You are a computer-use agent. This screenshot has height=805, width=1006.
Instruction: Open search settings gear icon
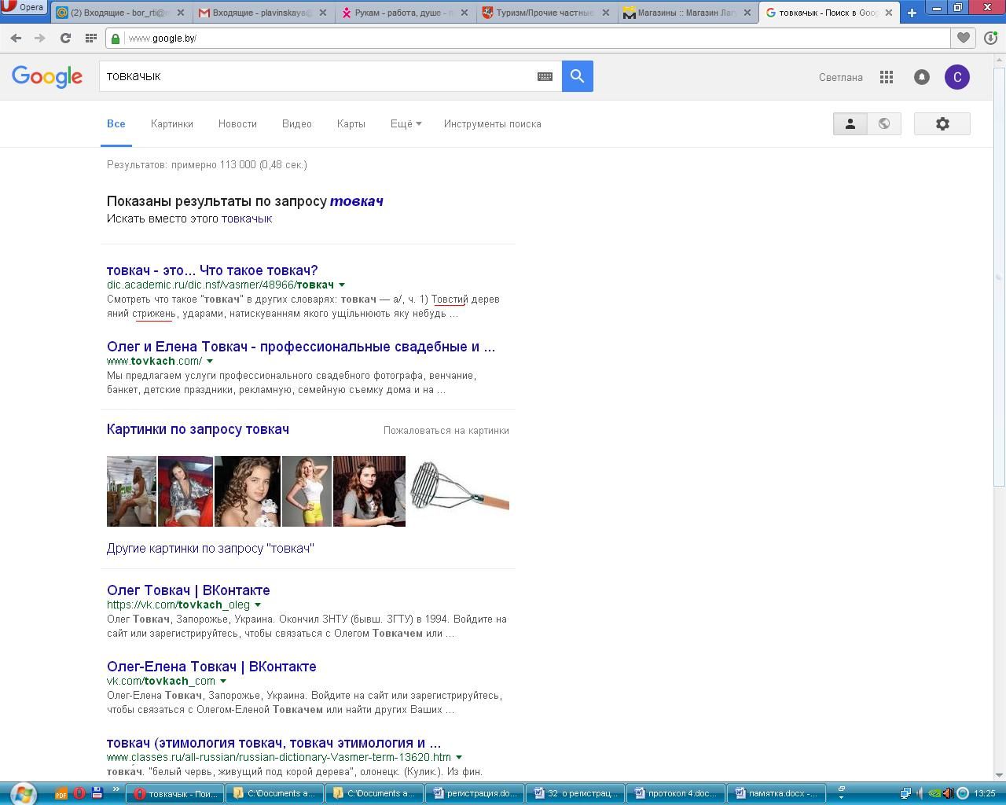pyautogui.click(x=942, y=123)
